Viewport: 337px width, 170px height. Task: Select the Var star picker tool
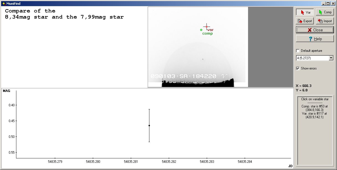(x=305, y=12)
